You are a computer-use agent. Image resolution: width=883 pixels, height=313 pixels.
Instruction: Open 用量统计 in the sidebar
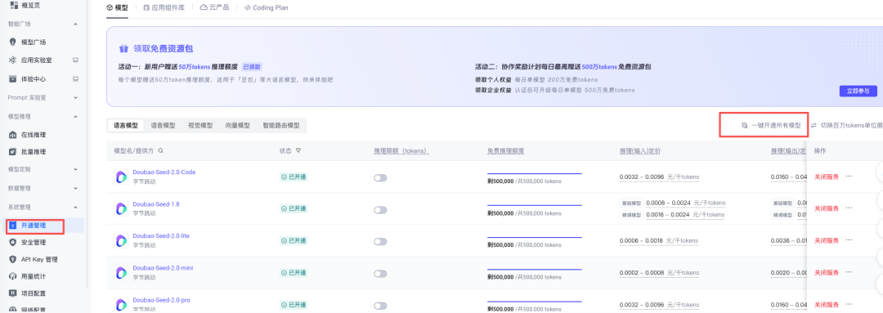(34, 276)
